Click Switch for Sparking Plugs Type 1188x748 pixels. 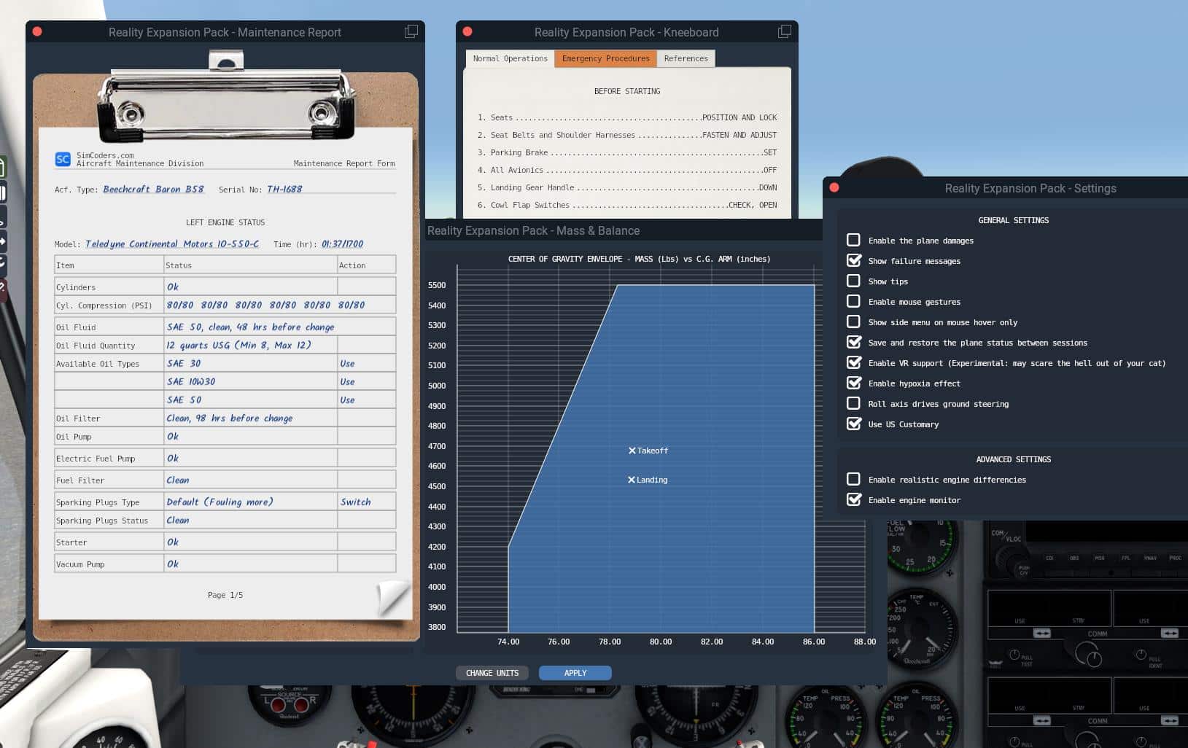point(355,502)
